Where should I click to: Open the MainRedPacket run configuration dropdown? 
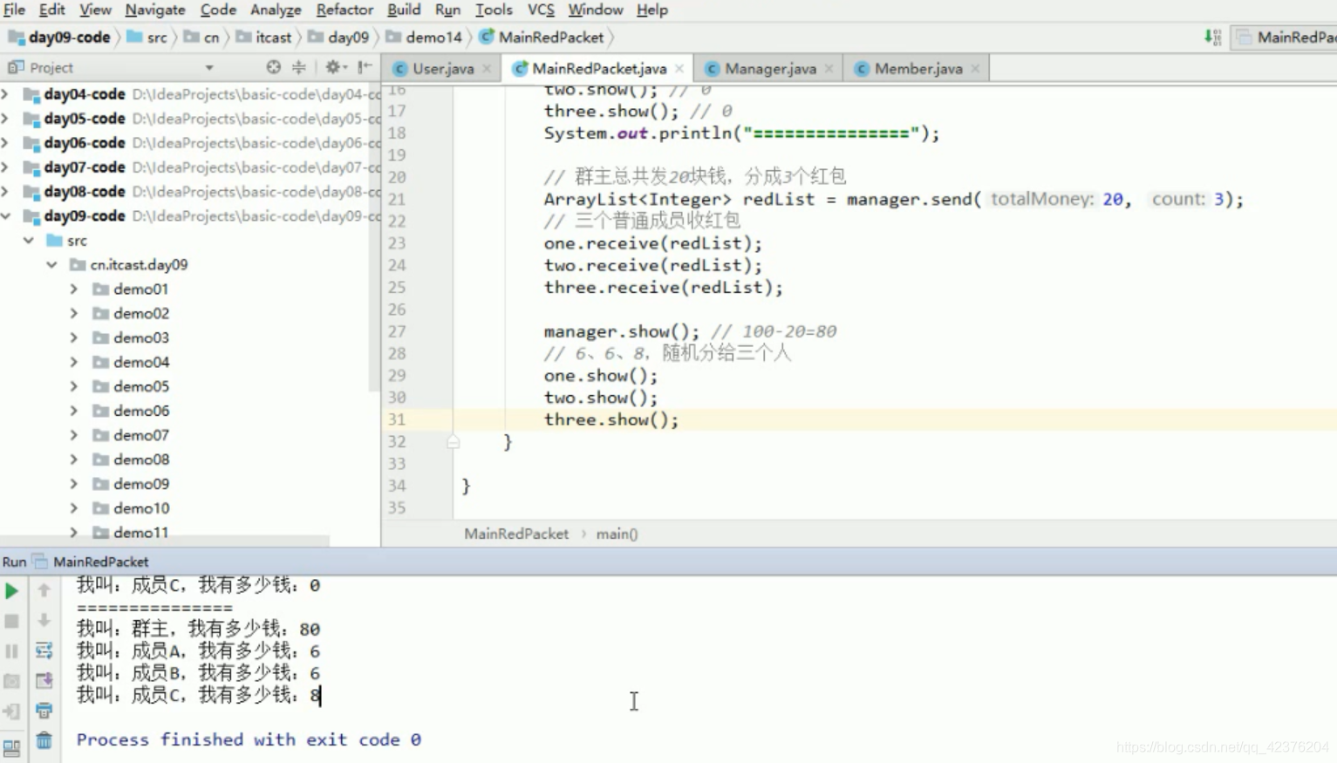[x=1284, y=37]
